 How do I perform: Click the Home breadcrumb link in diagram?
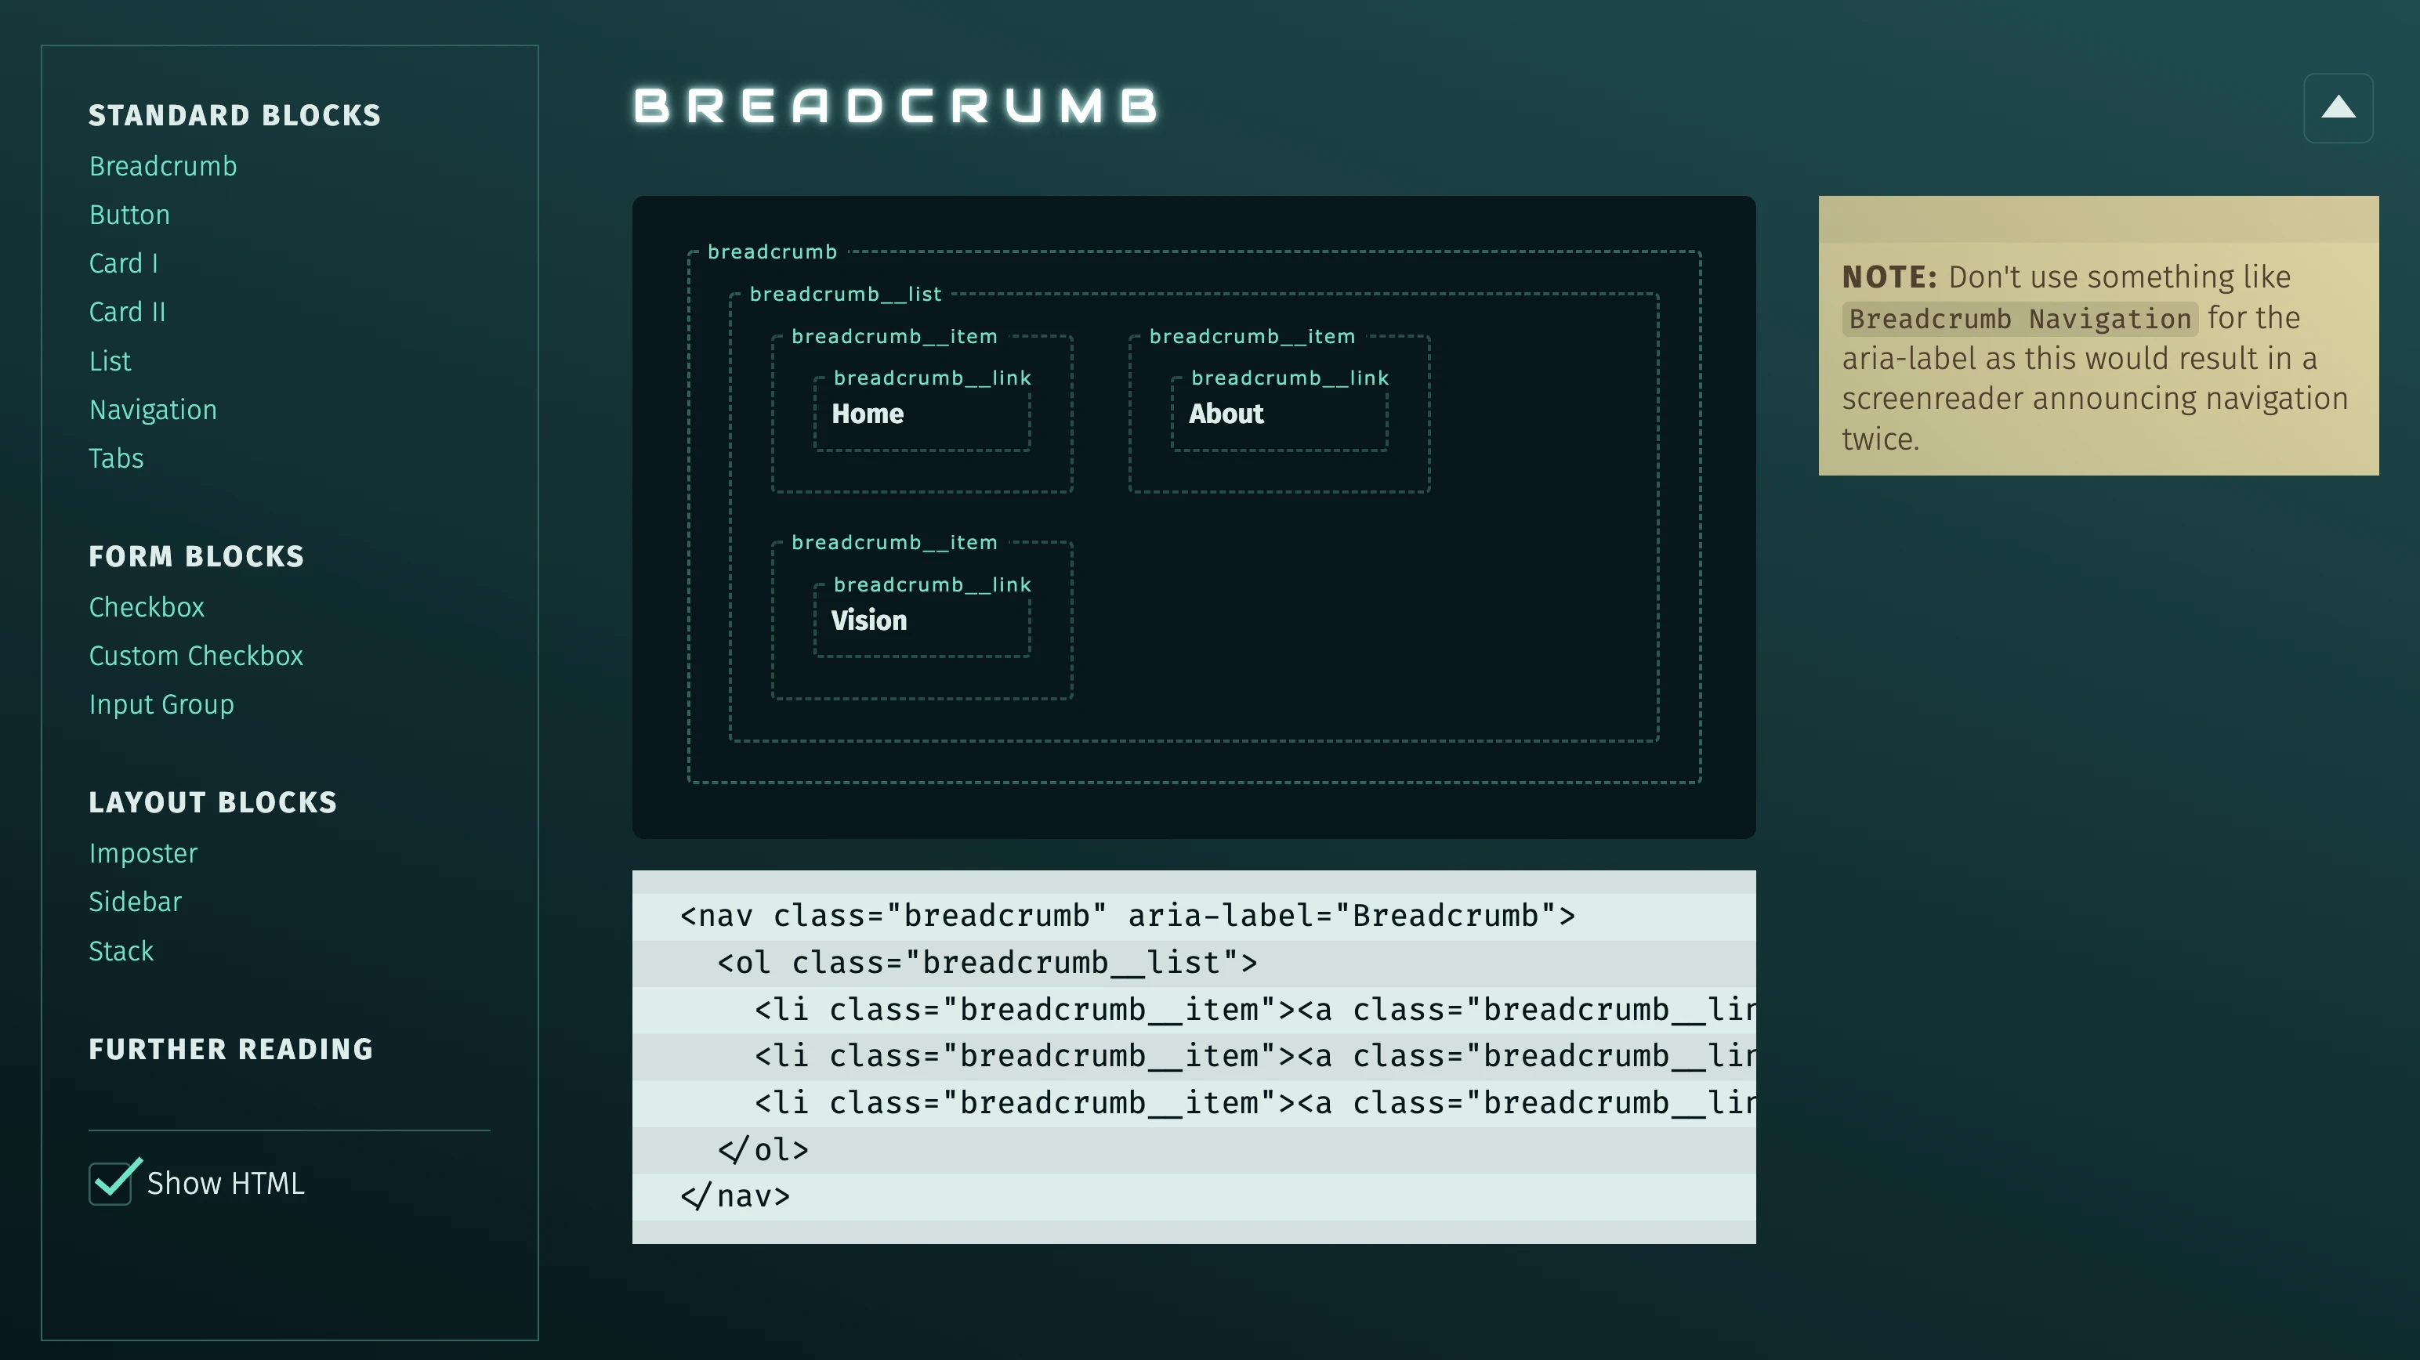pos(866,414)
